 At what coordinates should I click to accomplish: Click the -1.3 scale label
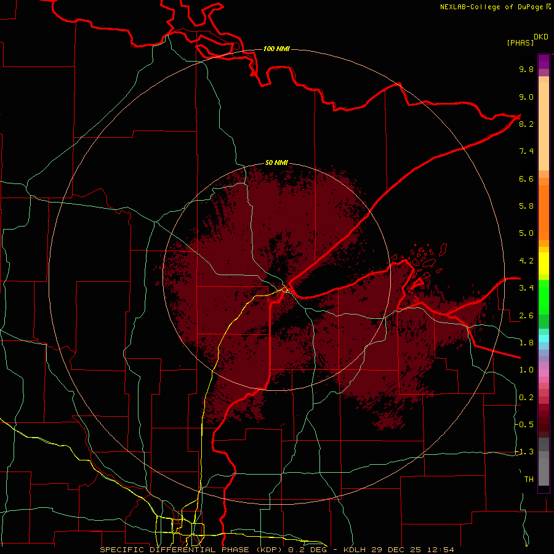click(524, 452)
